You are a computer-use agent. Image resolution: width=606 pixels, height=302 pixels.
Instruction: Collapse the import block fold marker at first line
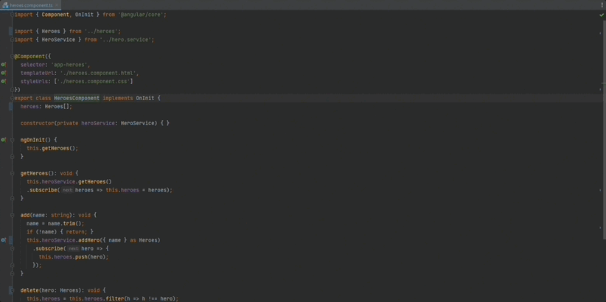pos(12,15)
